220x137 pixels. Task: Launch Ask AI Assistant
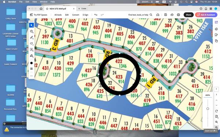[x=206, y=15]
